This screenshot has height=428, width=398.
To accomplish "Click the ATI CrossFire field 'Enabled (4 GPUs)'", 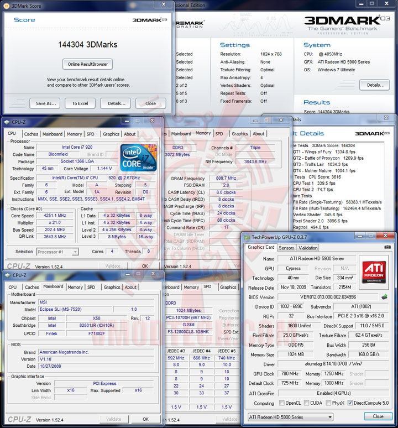I will point(333,393).
